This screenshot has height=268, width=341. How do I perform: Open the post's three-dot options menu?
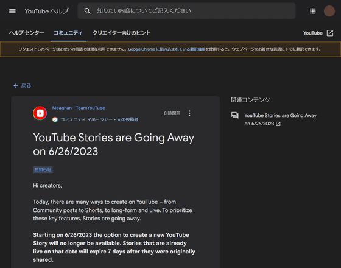[189, 113]
